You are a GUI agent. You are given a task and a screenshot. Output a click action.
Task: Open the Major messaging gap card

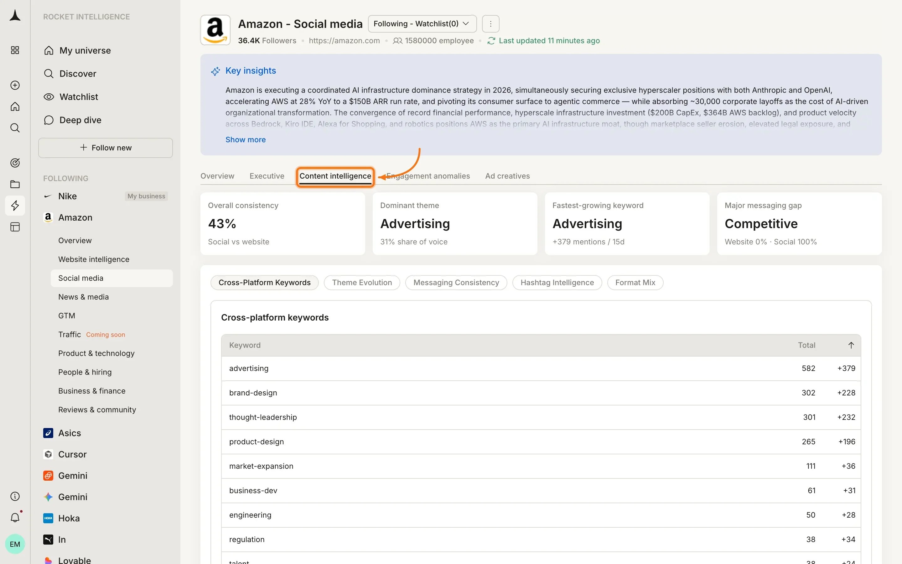pos(800,224)
